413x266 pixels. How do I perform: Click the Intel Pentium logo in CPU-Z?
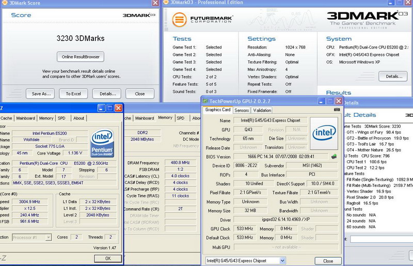(102, 143)
